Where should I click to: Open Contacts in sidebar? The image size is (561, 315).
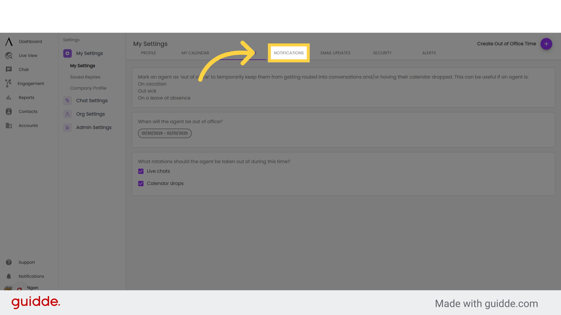[x=28, y=111]
